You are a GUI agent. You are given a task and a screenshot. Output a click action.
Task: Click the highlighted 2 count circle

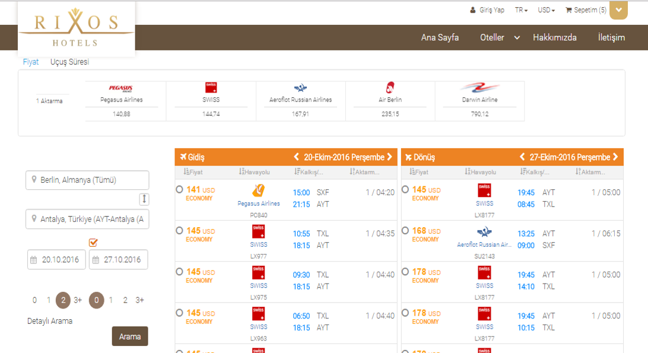(63, 300)
